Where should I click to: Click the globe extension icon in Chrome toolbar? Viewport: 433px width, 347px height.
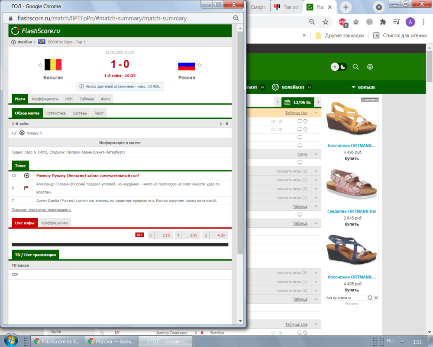(369, 22)
